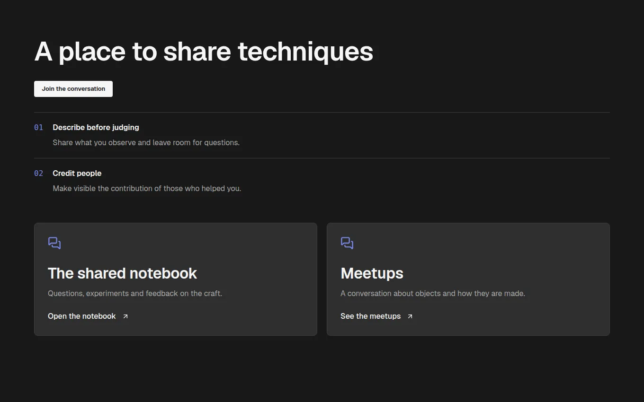The image size is (644, 402).
Task: Follow the See the meetups link
Action: [x=377, y=316]
